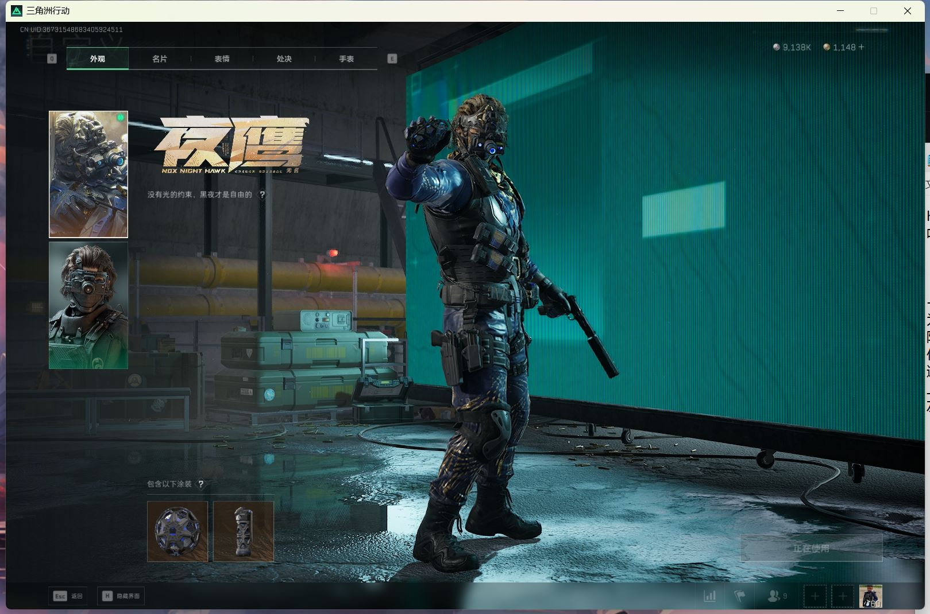Switch to the 名片 tab
The image size is (930, 614).
tap(160, 59)
